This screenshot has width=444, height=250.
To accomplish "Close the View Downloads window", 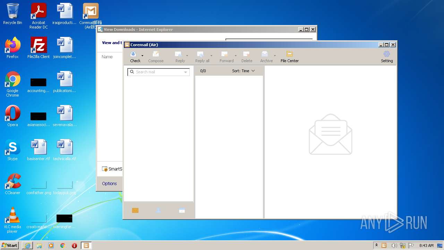I will coord(313,30).
